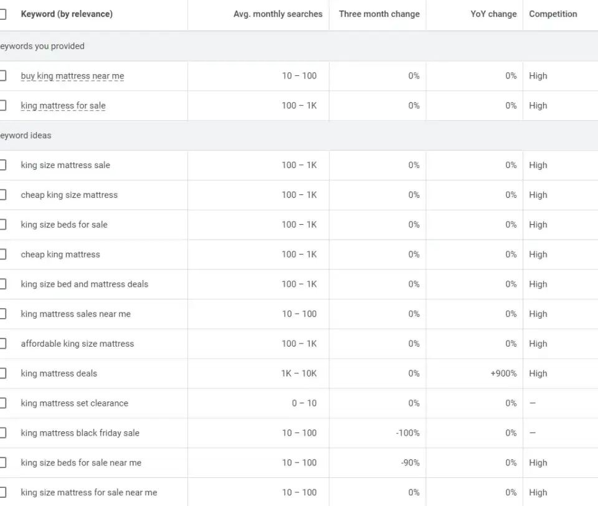Click keyword king mattress deals
Screen dimensions: 598x506
coord(59,373)
